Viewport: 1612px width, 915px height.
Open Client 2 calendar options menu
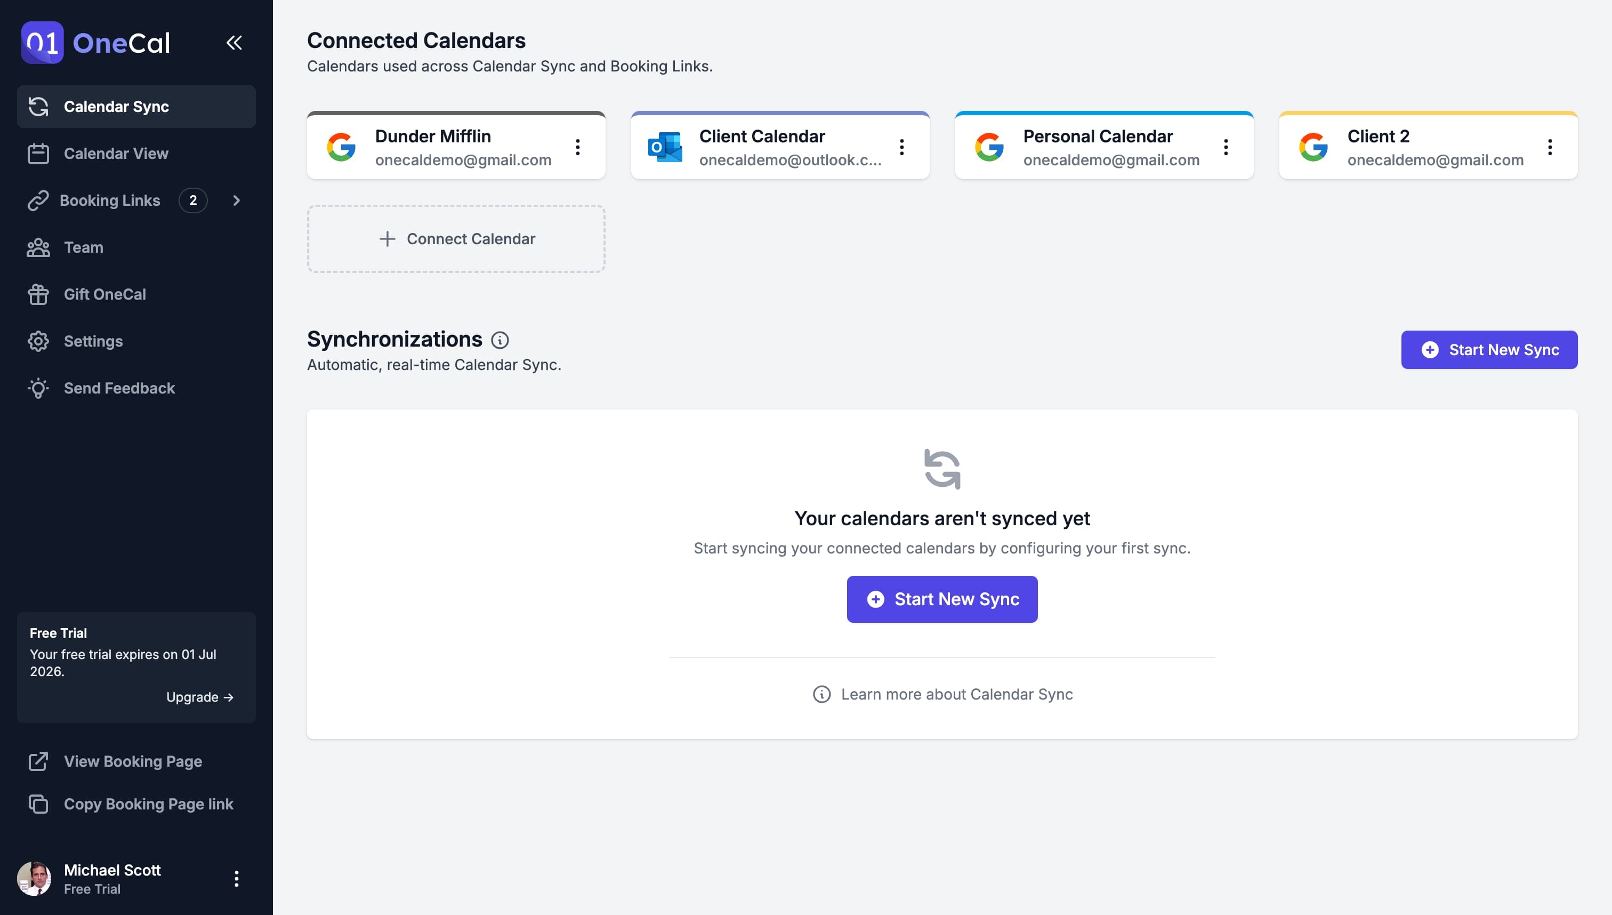tap(1550, 147)
